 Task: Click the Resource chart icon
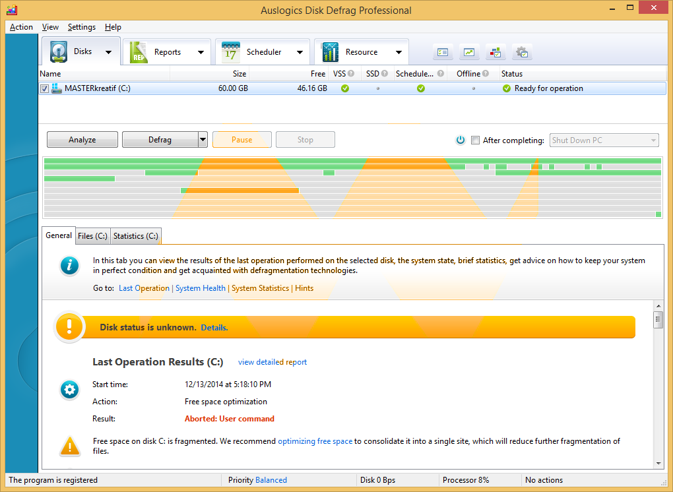[330, 52]
